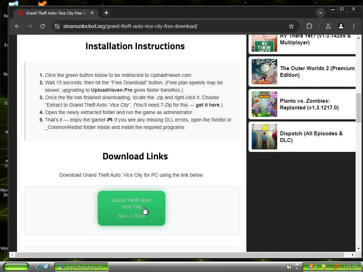
Task: Select the Grand Theft Auto taskbar button
Action: 82,267
